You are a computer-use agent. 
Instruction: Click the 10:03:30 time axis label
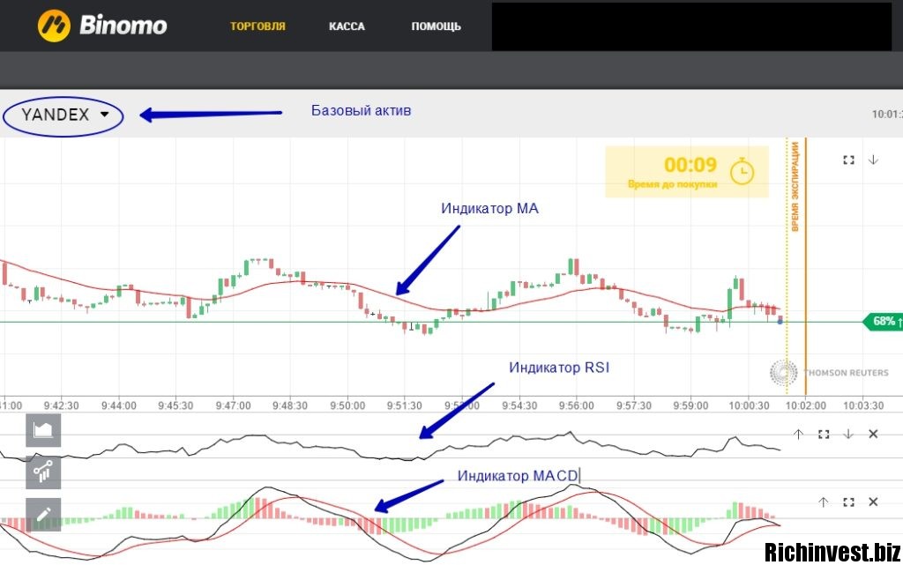click(863, 405)
